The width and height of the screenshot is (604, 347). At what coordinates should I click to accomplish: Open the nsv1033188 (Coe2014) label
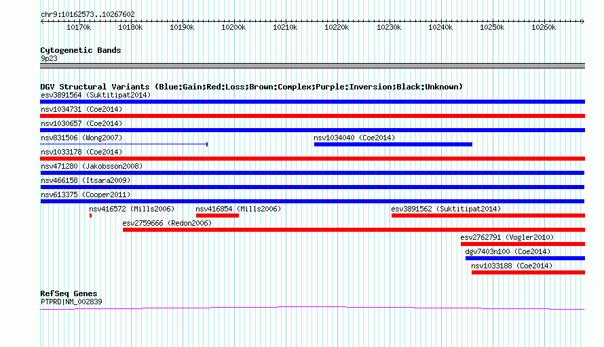pos(512,266)
